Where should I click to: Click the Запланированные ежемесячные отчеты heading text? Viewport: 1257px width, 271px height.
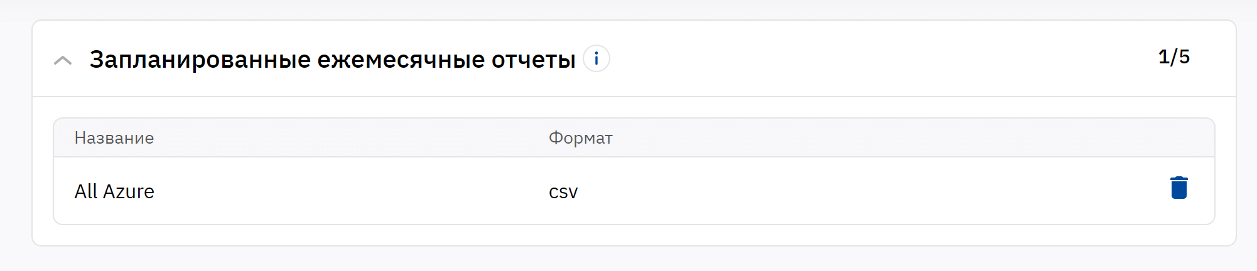(x=332, y=60)
